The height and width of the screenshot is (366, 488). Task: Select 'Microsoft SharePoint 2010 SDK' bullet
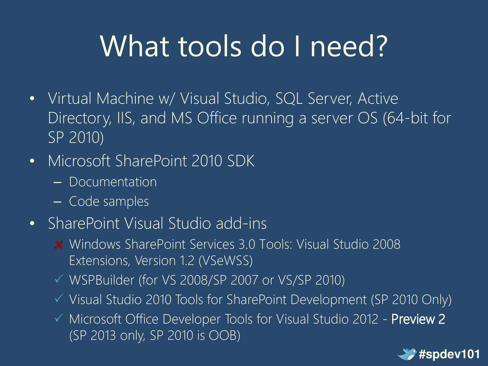point(151,161)
